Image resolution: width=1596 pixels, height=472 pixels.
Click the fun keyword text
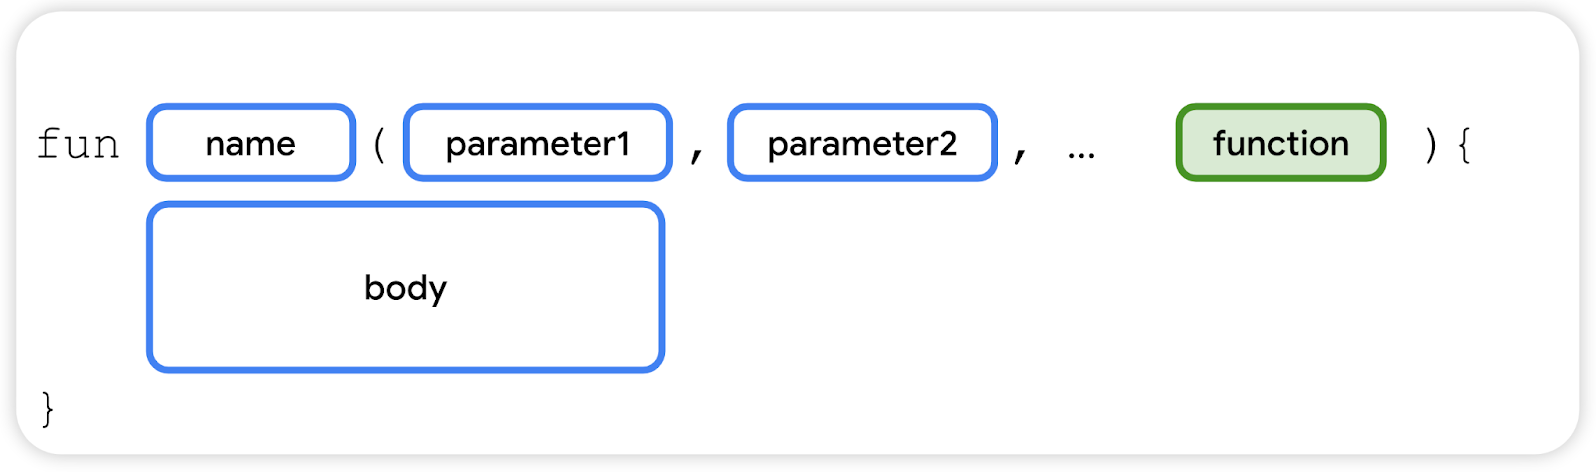pyautogui.click(x=78, y=144)
